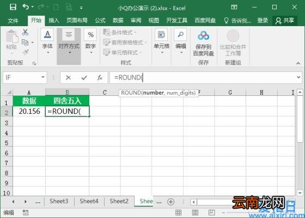Switch to the 视图 ribbon tab
Viewport: 305px width, 218px height.
coord(154,21)
